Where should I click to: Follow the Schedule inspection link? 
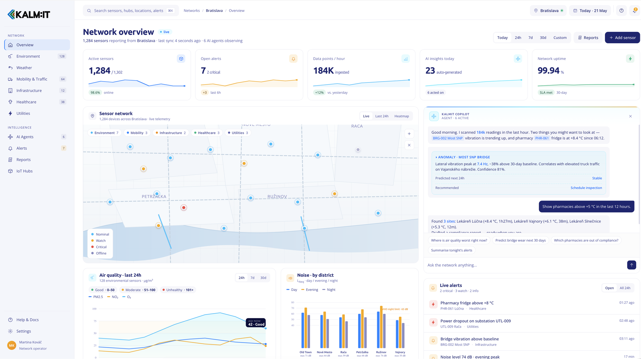586,188
